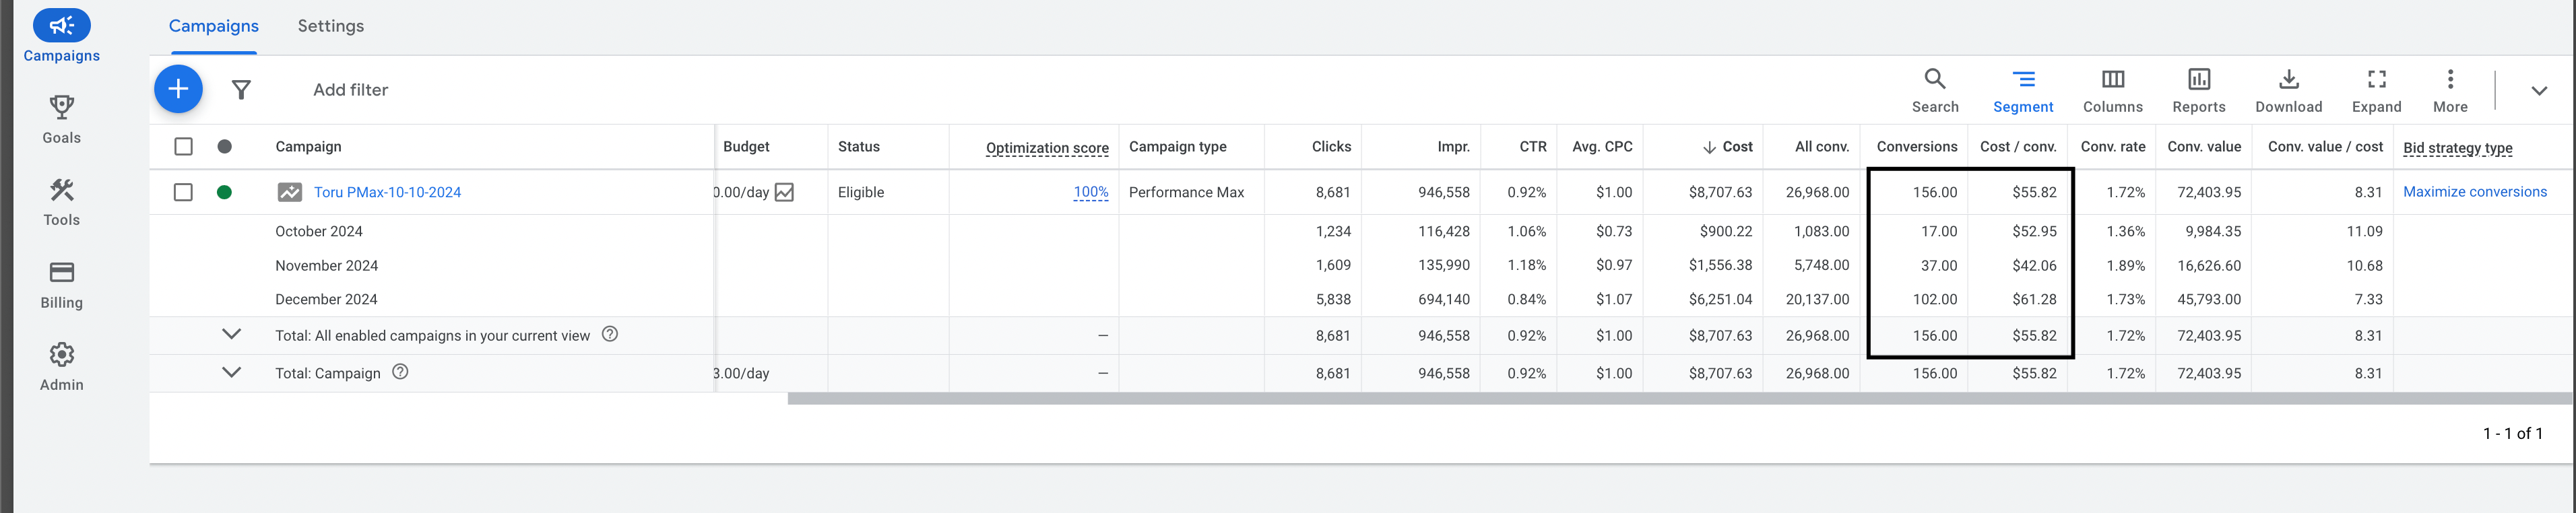Expand the table to full screen
2576x513 pixels.
coord(2376,90)
